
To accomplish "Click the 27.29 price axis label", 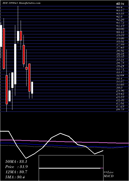I will (x=120, y=106).
